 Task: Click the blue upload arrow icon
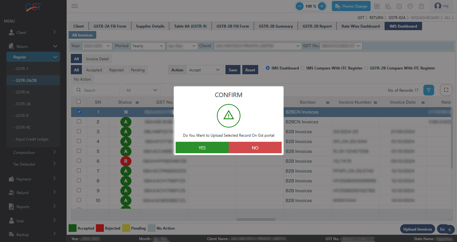pyautogui.click(x=428, y=90)
